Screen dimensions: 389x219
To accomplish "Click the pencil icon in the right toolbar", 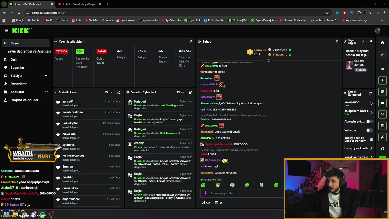I will click(x=382, y=54).
